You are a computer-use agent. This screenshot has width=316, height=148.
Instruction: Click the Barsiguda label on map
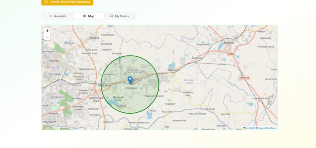(x=117, y=54)
